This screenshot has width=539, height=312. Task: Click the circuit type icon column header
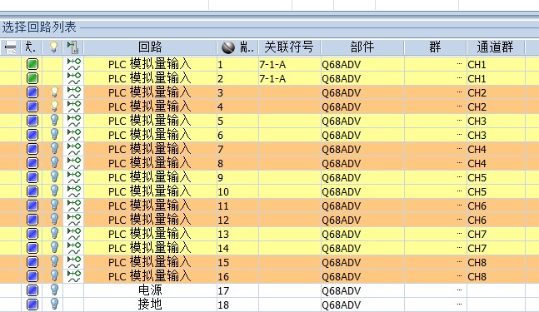pos(72,47)
